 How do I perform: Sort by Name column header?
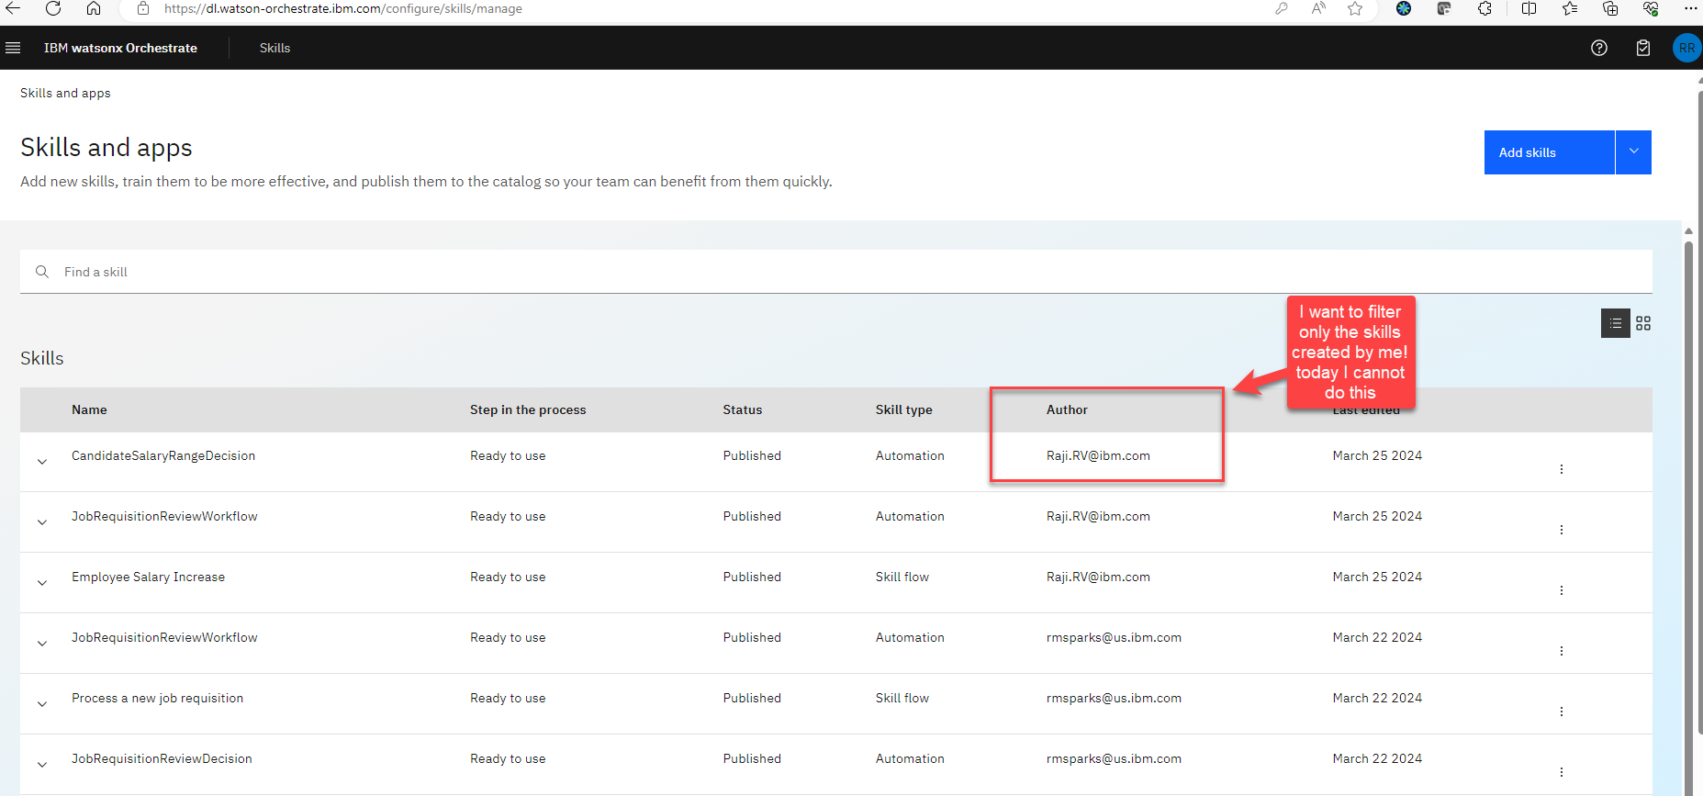(x=89, y=409)
